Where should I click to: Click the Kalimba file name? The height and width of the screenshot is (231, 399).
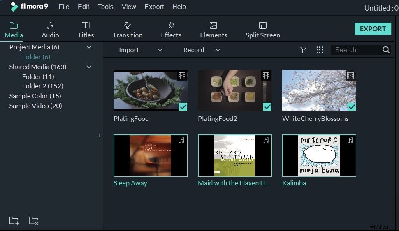tap(294, 183)
